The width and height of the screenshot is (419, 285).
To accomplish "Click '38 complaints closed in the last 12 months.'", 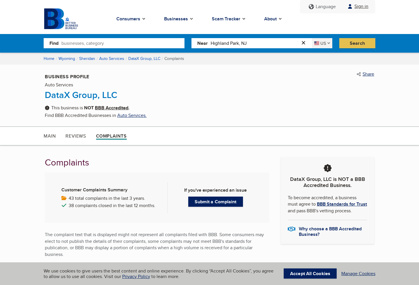I will [x=112, y=206].
